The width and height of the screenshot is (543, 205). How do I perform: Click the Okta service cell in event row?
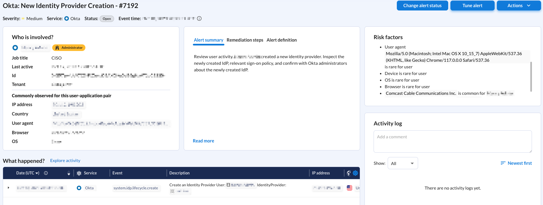point(89,188)
